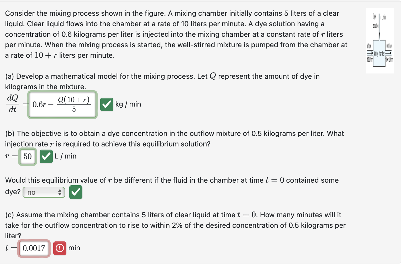Click the checkmark beside the 'no' dropdown
Image resolution: width=401 pixels, height=264 pixels.
[x=76, y=192]
